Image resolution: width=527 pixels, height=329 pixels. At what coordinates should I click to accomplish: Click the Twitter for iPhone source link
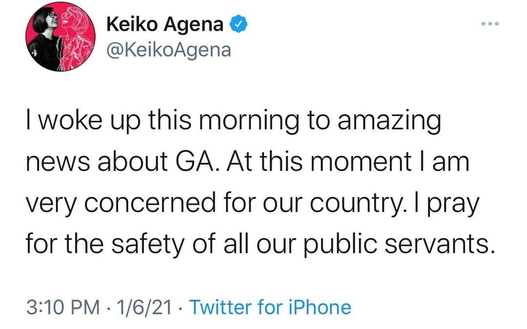pos(270,308)
